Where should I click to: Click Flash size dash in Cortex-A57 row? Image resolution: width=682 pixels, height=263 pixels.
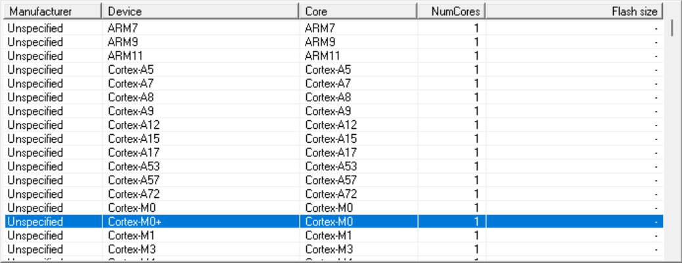click(656, 181)
